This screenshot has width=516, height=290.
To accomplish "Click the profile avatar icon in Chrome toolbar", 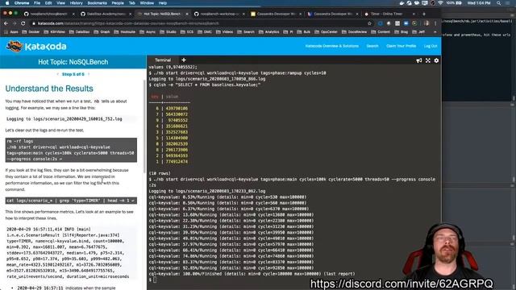I will [x=427, y=23].
